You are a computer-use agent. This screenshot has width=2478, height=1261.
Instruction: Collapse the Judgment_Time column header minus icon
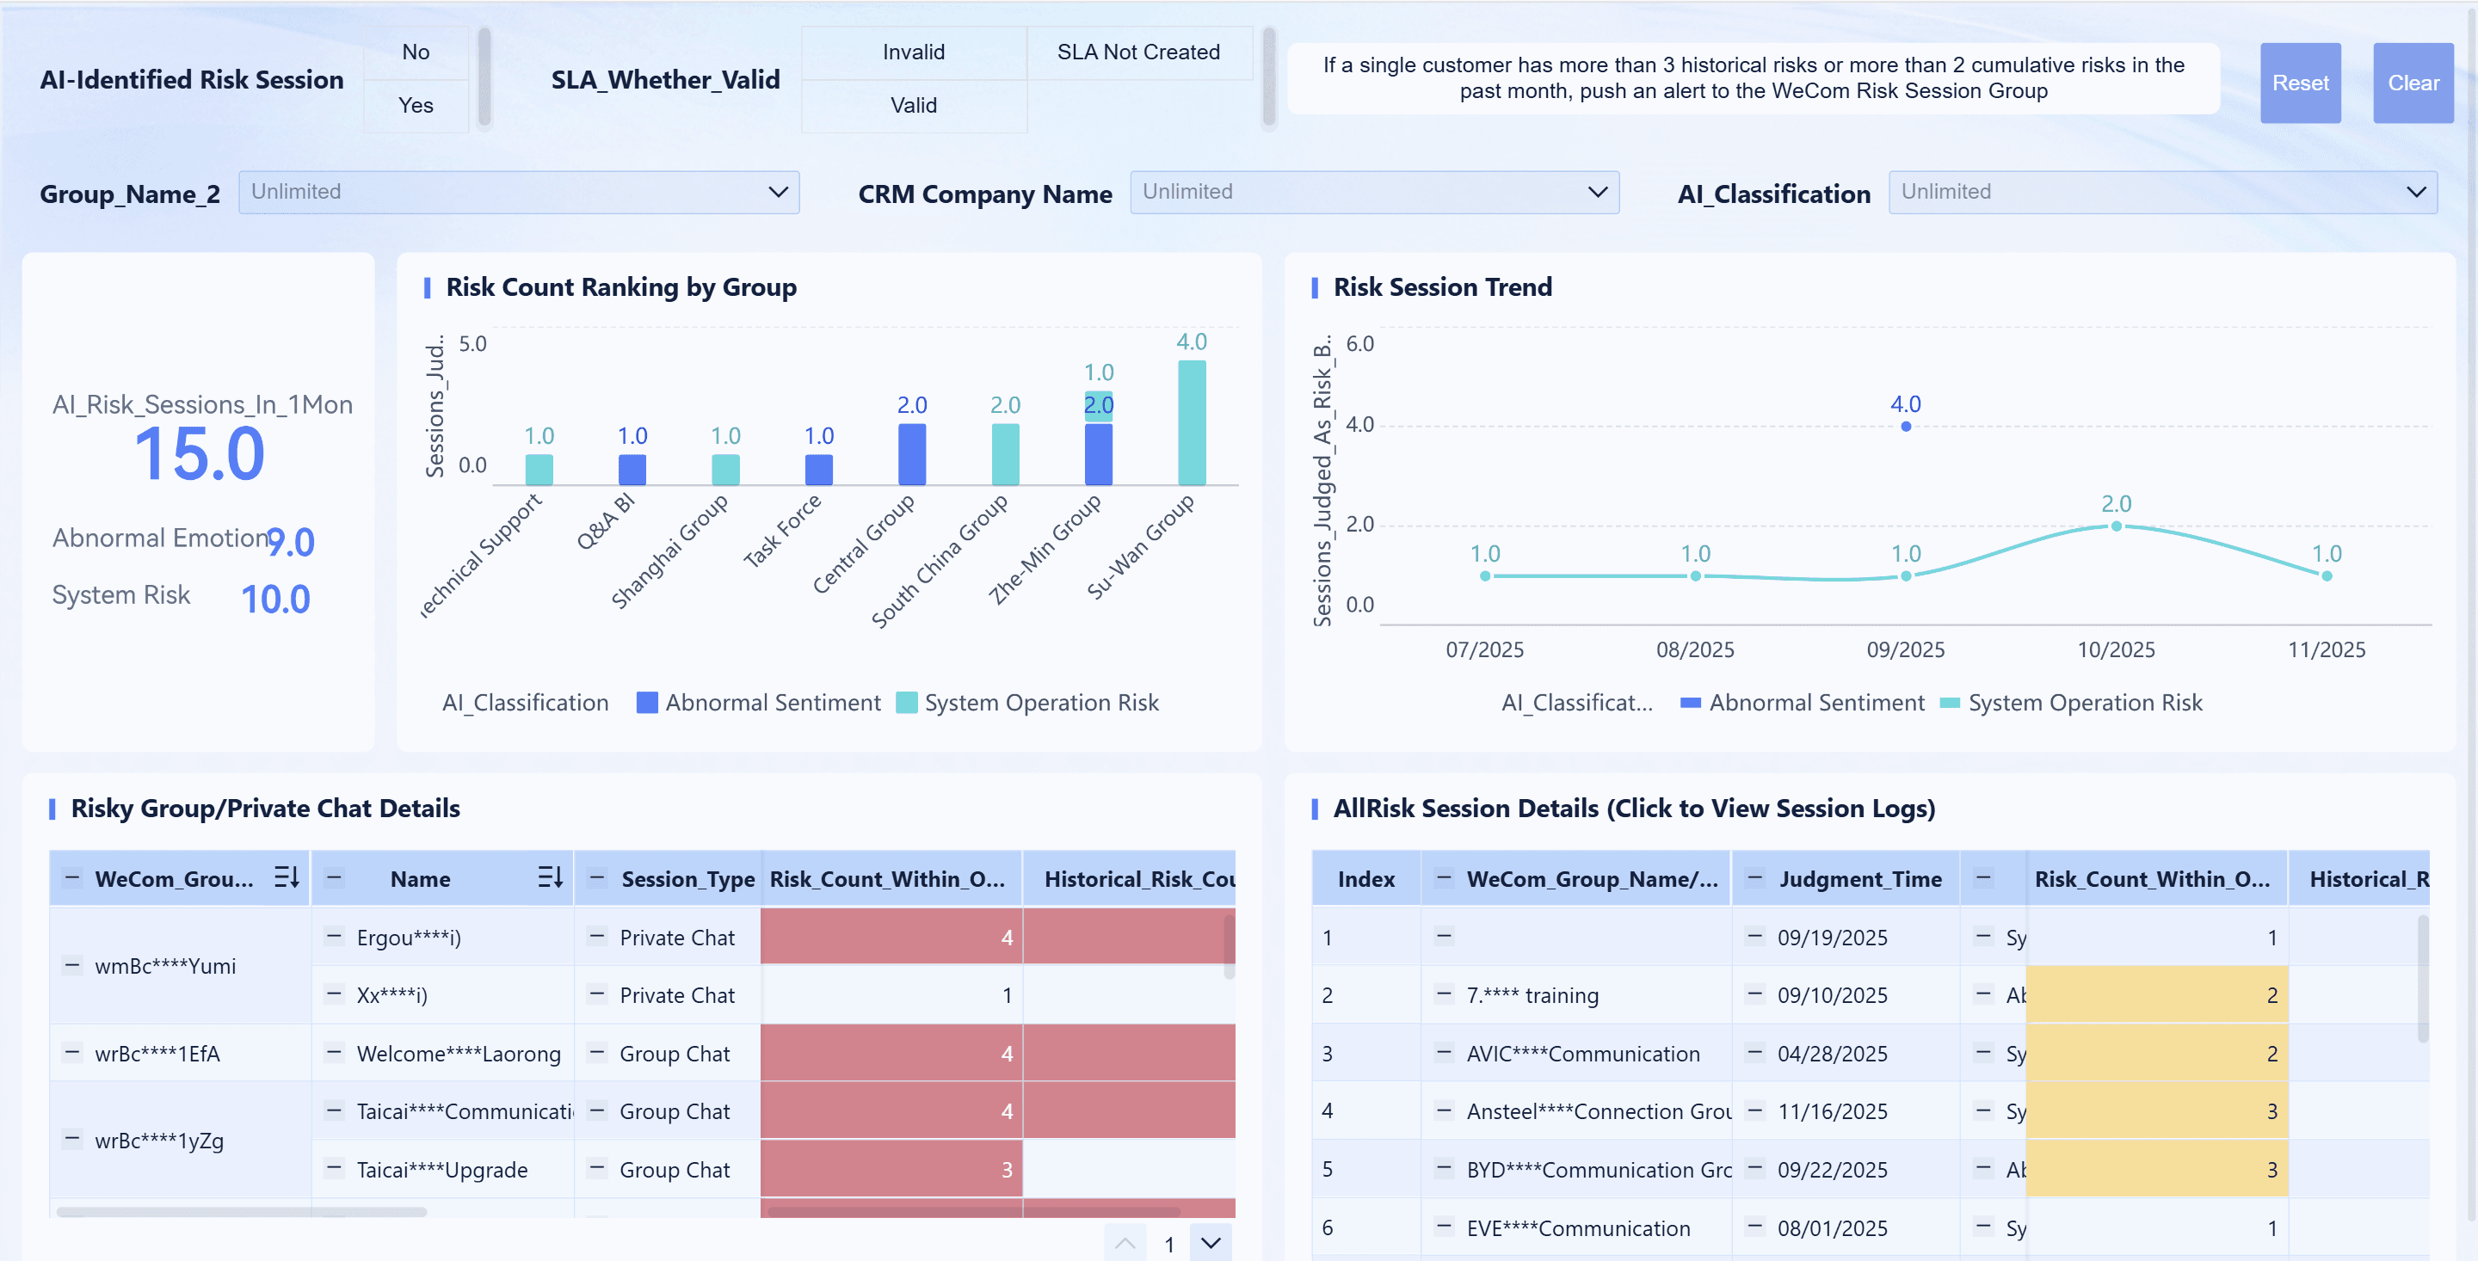(1754, 877)
